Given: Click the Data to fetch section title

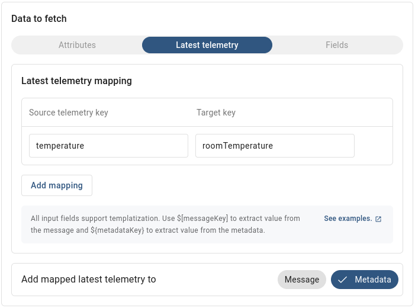Looking at the screenshot, I should (x=39, y=18).
